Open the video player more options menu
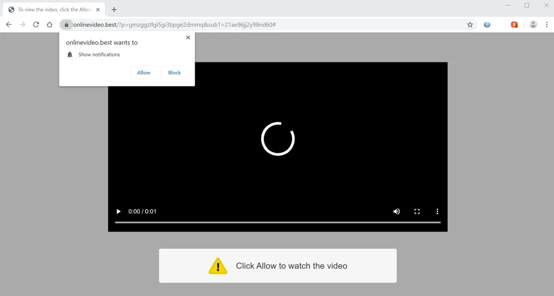554x296 pixels. click(x=437, y=211)
